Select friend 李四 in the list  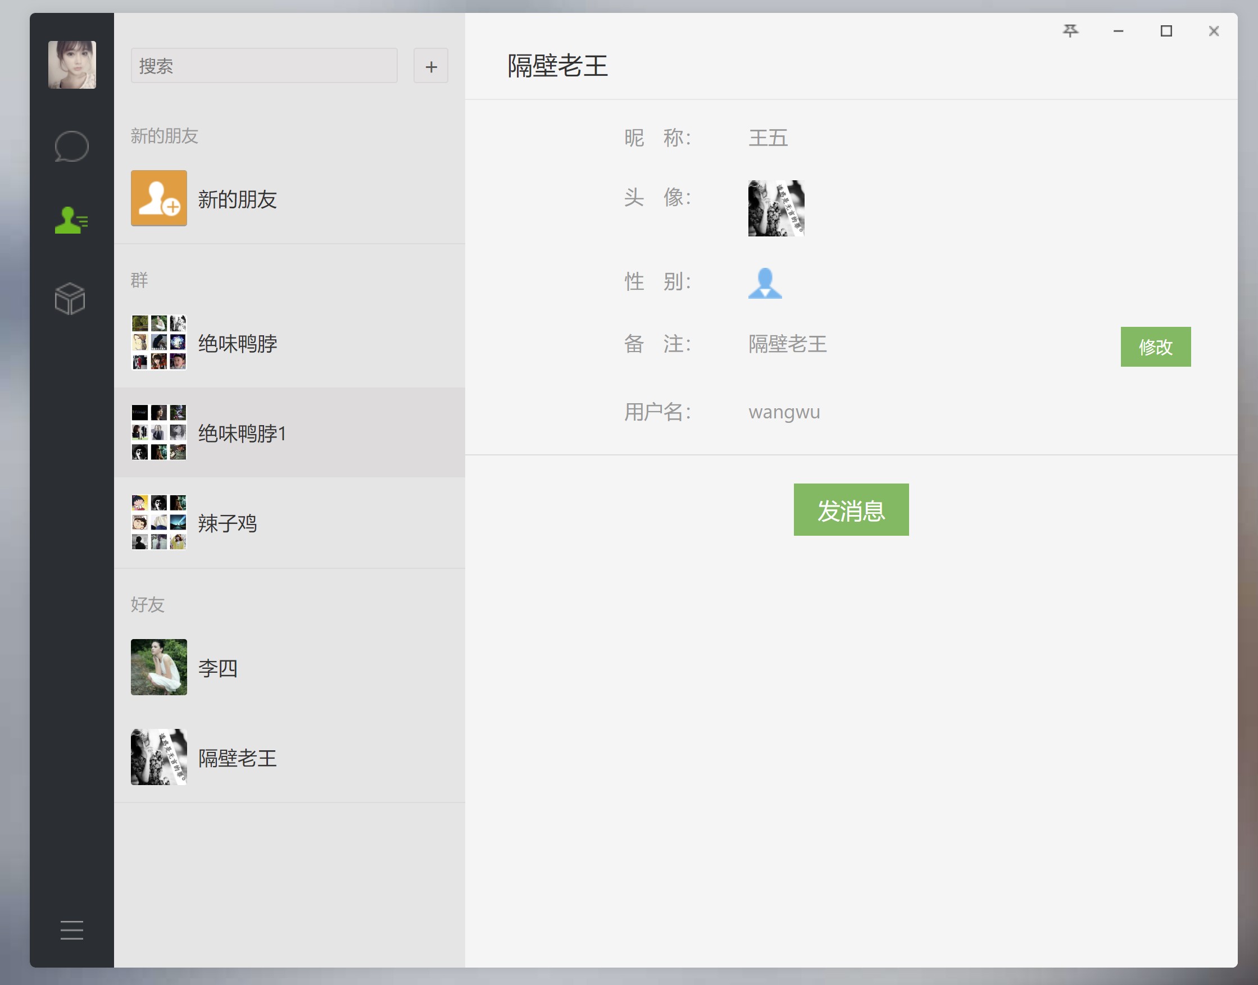point(217,668)
